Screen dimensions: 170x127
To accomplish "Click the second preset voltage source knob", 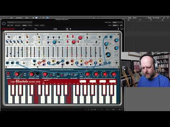I will click(96, 74).
